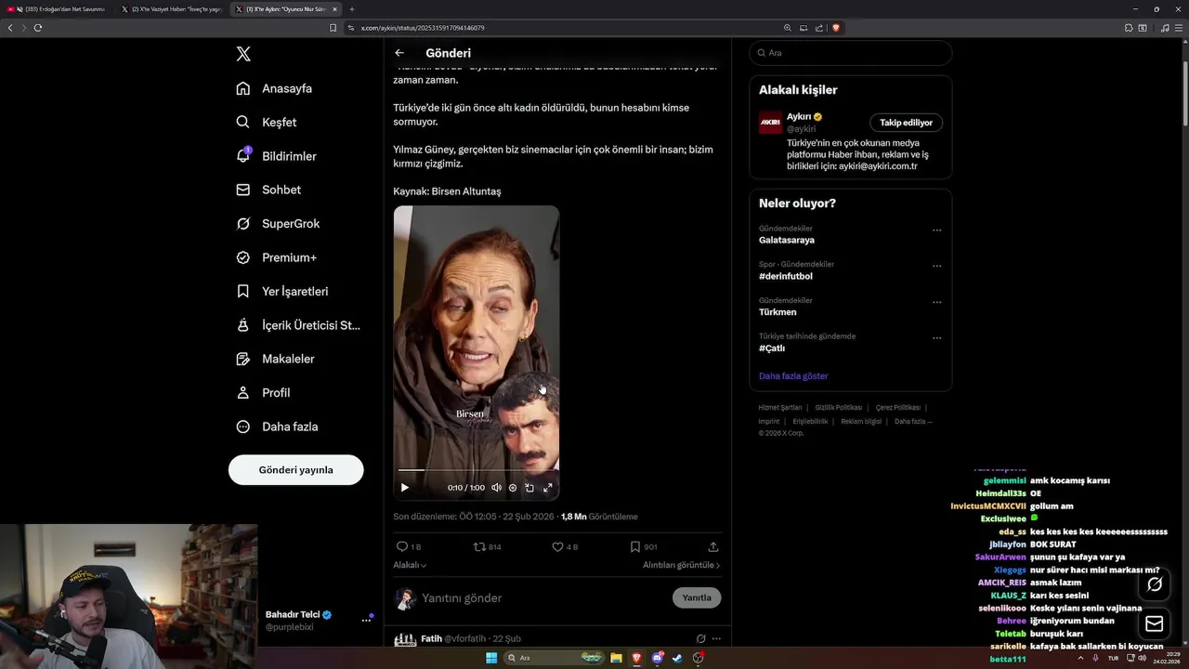1189x669 pixels.
Task: Open Steam from the taskbar
Action: click(x=677, y=658)
